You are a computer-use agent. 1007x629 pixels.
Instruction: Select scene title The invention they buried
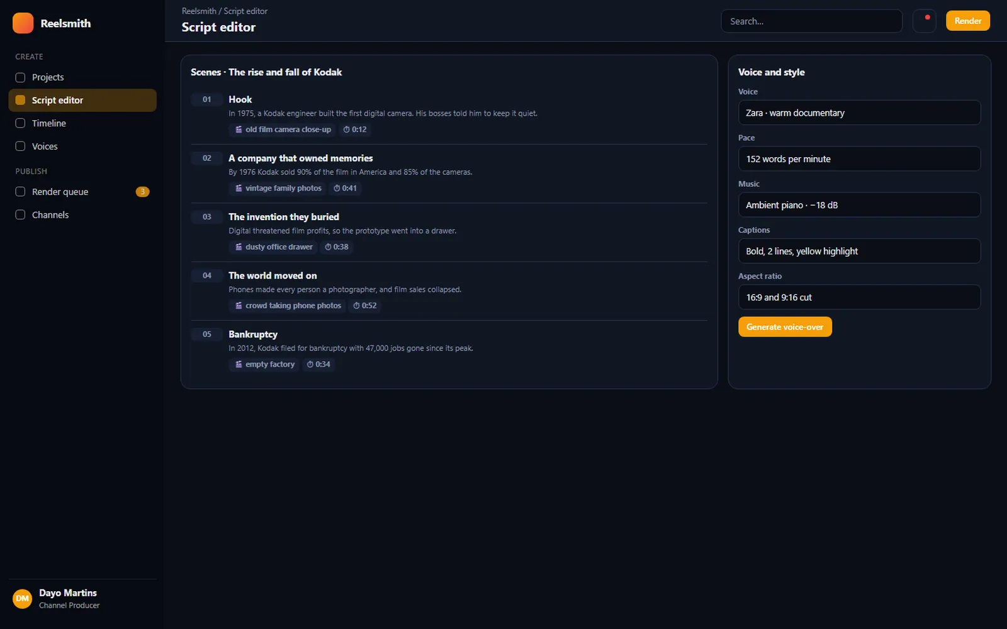point(284,217)
